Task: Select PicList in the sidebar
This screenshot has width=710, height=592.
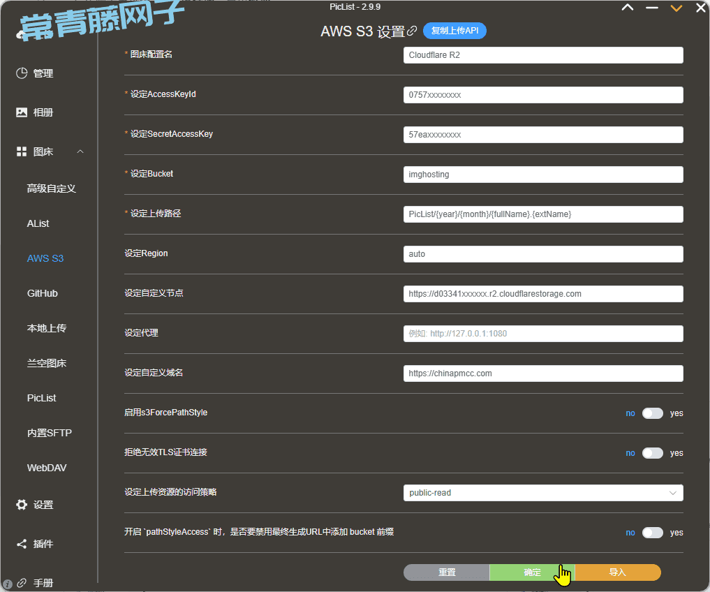Action: coord(42,398)
